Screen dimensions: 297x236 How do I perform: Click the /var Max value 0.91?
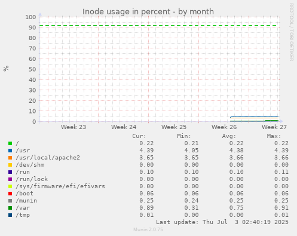[x=281, y=208]
